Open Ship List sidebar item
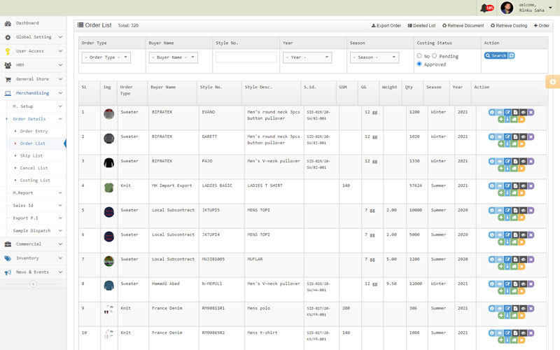The height and width of the screenshot is (350, 560). (31, 155)
